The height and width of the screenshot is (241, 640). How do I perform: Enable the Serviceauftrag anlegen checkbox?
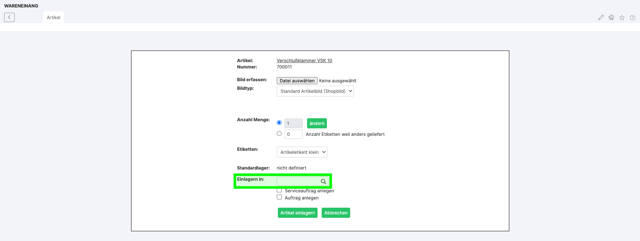click(279, 190)
